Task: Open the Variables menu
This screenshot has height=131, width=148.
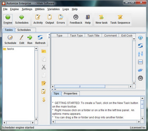Action: pyautogui.click(x=53, y=9)
